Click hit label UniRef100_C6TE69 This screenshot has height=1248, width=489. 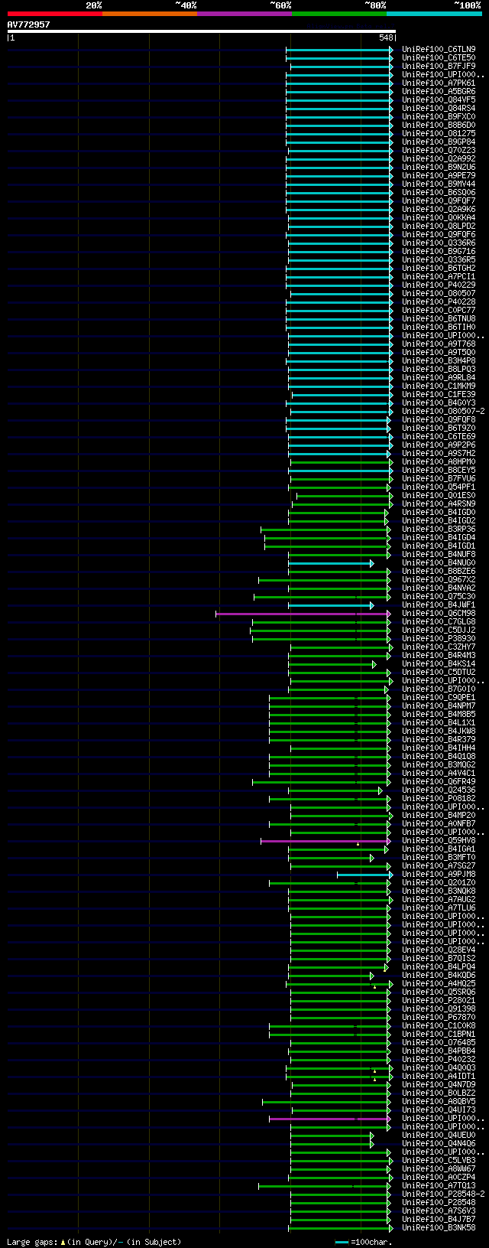coord(439,436)
